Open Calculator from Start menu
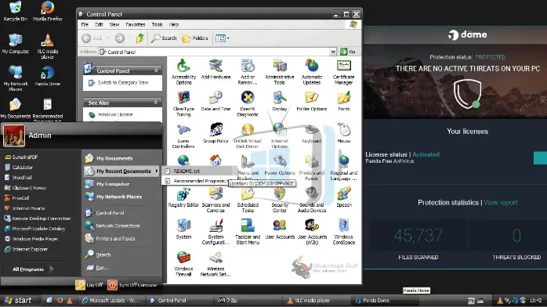 [22, 168]
